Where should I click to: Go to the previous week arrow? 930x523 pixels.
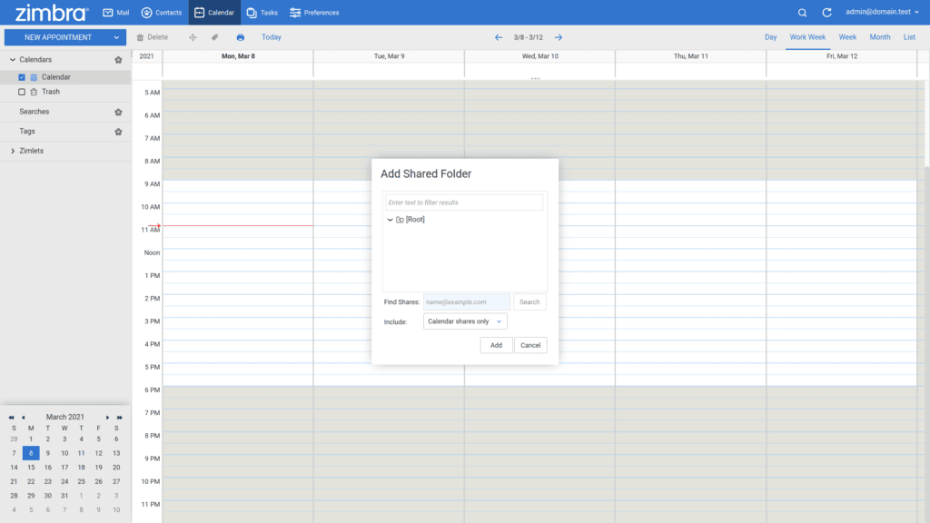tap(499, 37)
